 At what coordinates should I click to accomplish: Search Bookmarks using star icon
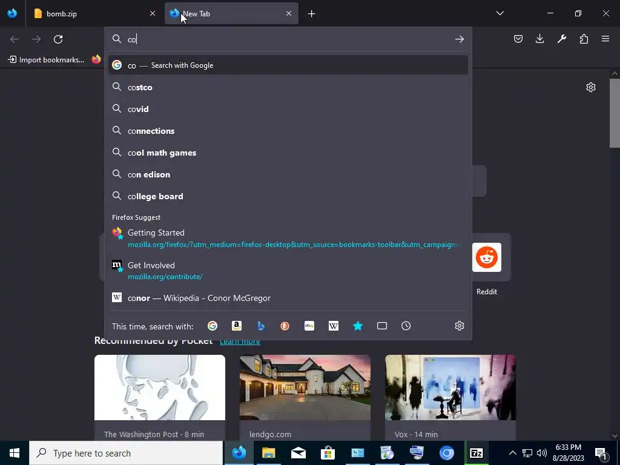(x=358, y=326)
